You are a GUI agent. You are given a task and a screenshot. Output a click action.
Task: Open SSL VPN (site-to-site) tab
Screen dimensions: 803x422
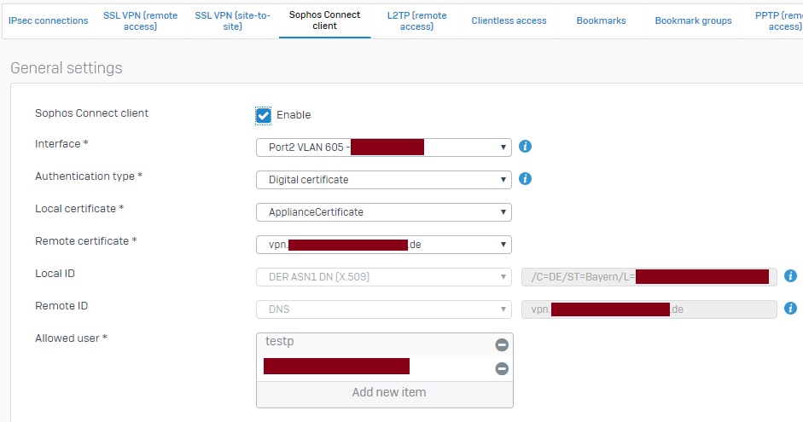(x=232, y=21)
